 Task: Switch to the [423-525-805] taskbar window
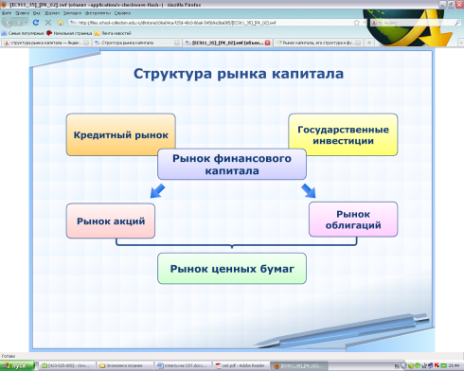tap(66, 366)
